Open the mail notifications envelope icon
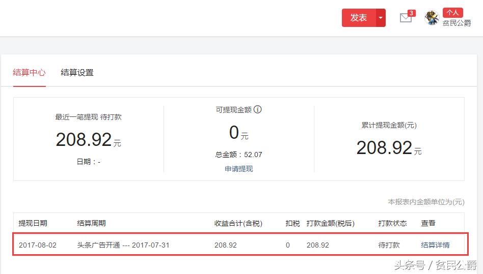 [406, 18]
